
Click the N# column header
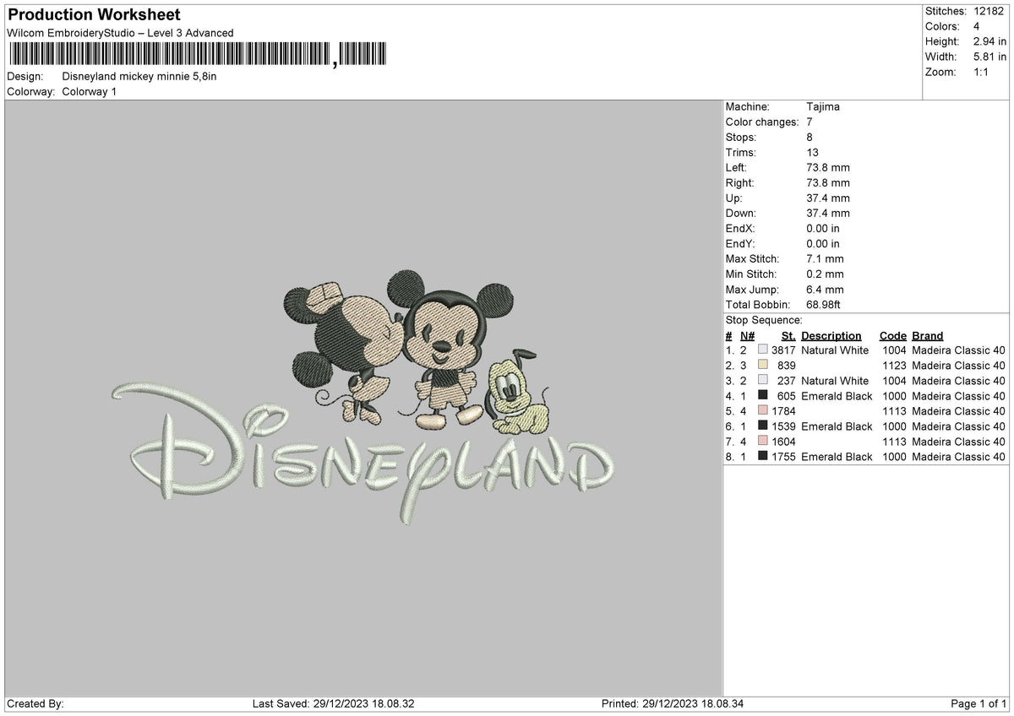[x=747, y=336]
